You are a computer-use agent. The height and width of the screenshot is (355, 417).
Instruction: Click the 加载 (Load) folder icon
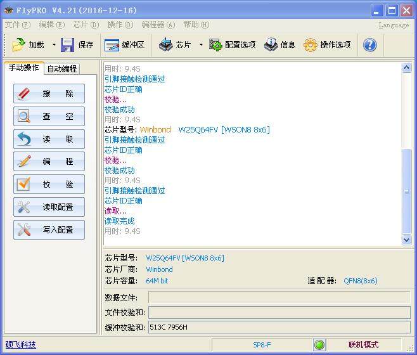tap(18, 45)
